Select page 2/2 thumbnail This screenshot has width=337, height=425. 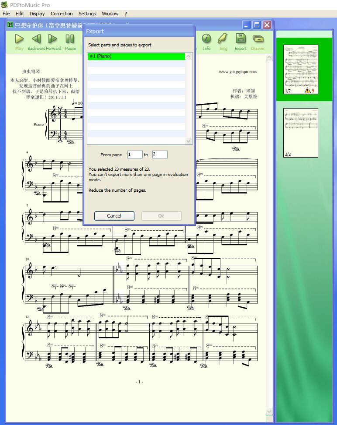point(300,133)
